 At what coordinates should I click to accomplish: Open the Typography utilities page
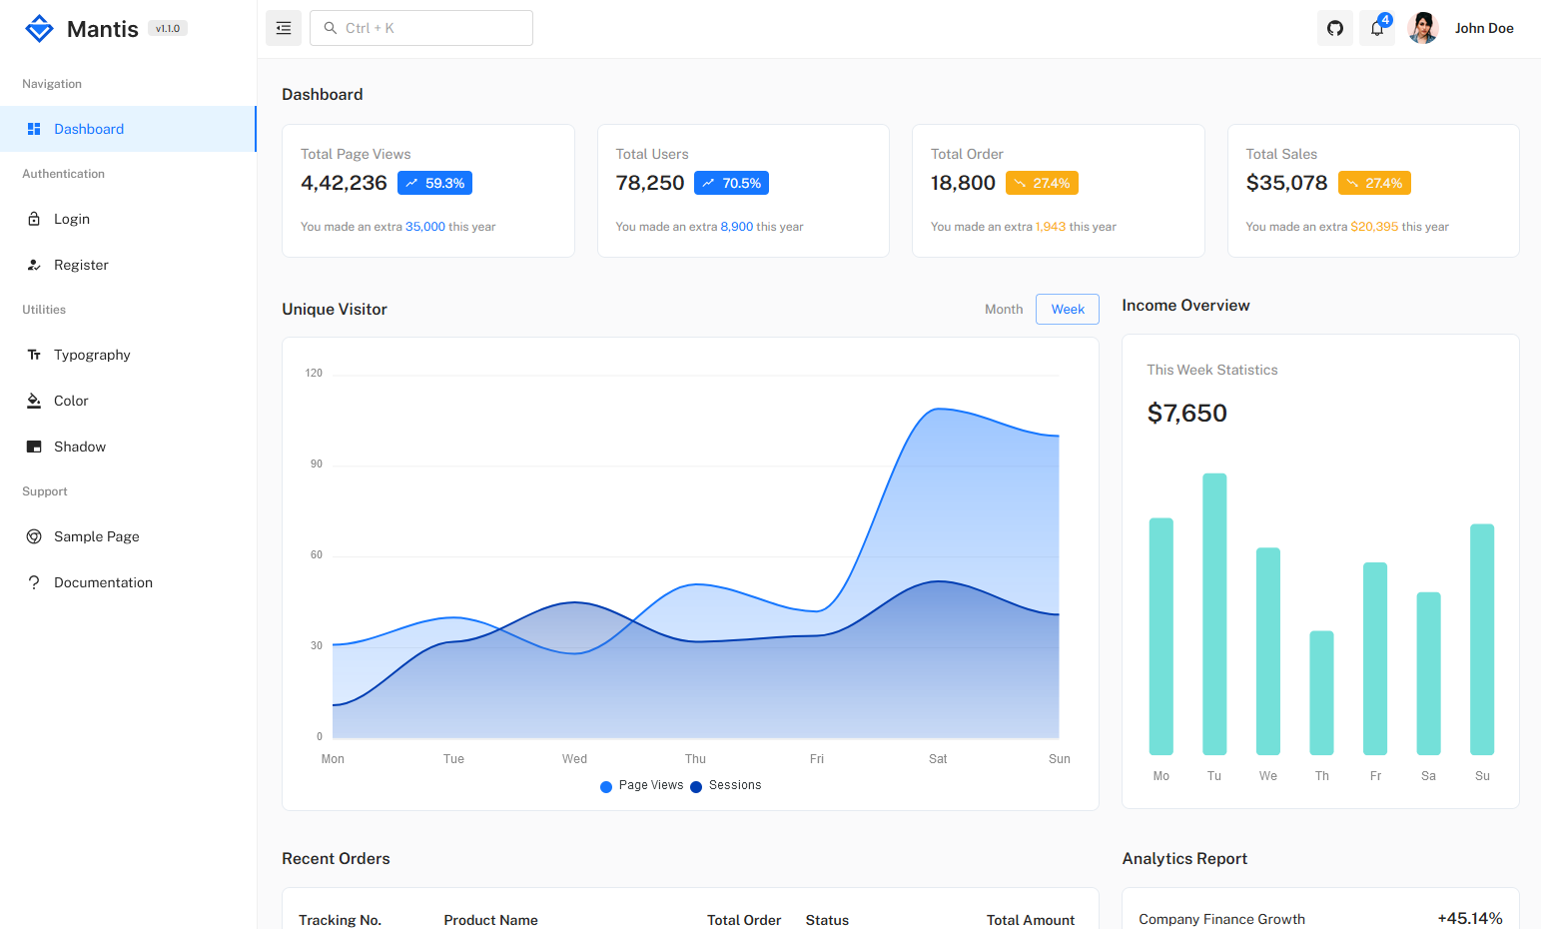(x=128, y=355)
